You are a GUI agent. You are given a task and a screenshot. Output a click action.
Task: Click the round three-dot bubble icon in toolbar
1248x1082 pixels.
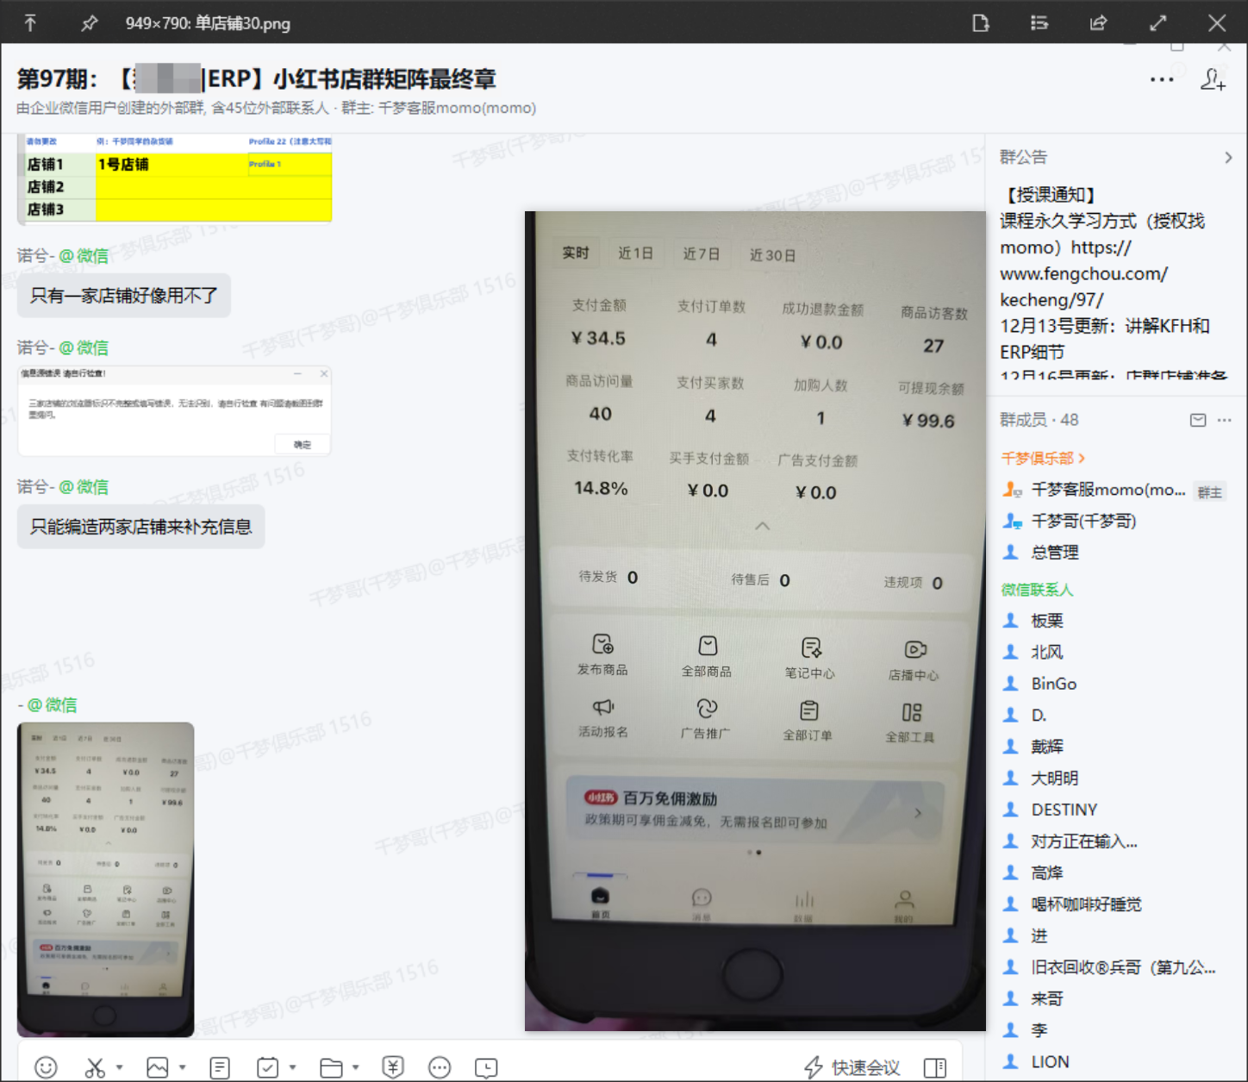click(440, 1067)
